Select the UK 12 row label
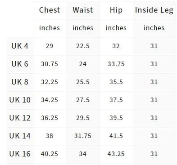 pyautogui.click(x=20, y=118)
